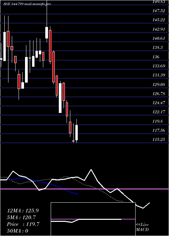Screen dimensions: 169x236
Task: Click the tiny red candle at 115.25 level
Action: click(x=73, y=141)
